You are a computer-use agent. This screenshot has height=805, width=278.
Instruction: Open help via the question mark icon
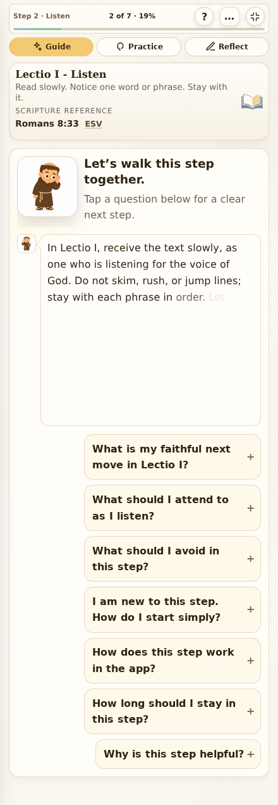(x=204, y=16)
